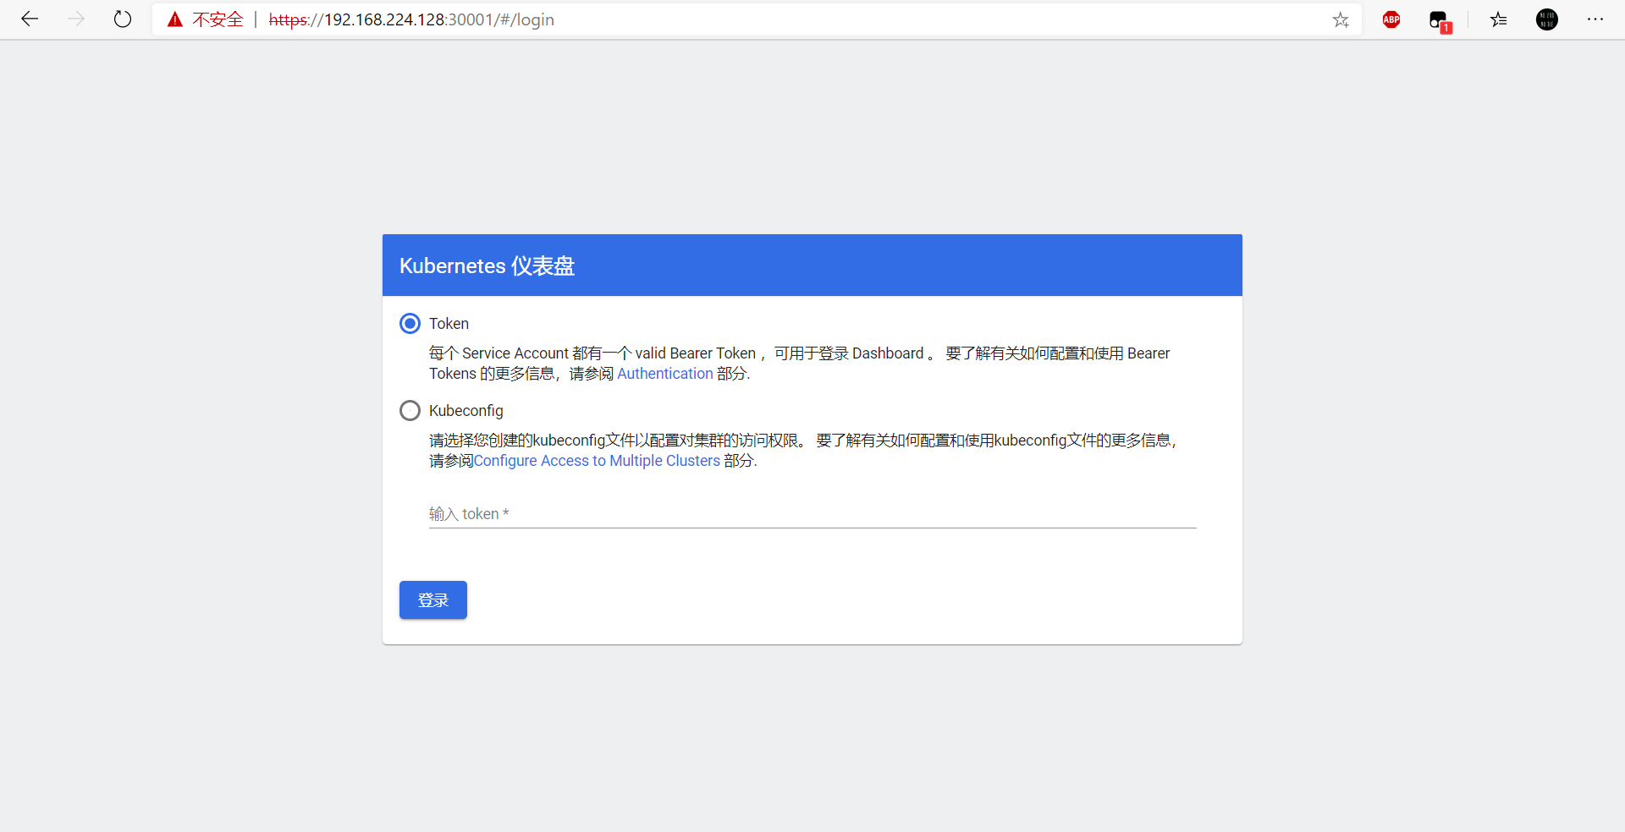Click the red warning triangle in the address bar
This screenshot has width=1625, height=832.
point(174,19)
